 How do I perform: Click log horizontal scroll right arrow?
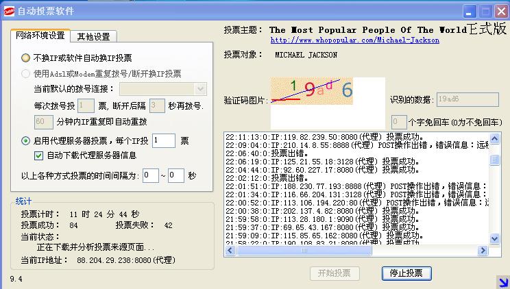pyautogui.click(x=483, y=251)
